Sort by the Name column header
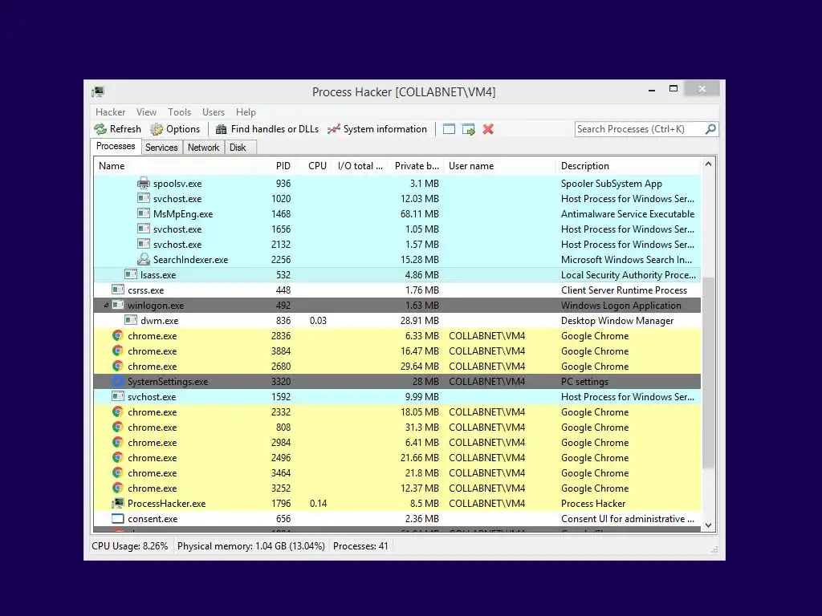The width and height of the screenshot is (822, 616). coord(174,165)
